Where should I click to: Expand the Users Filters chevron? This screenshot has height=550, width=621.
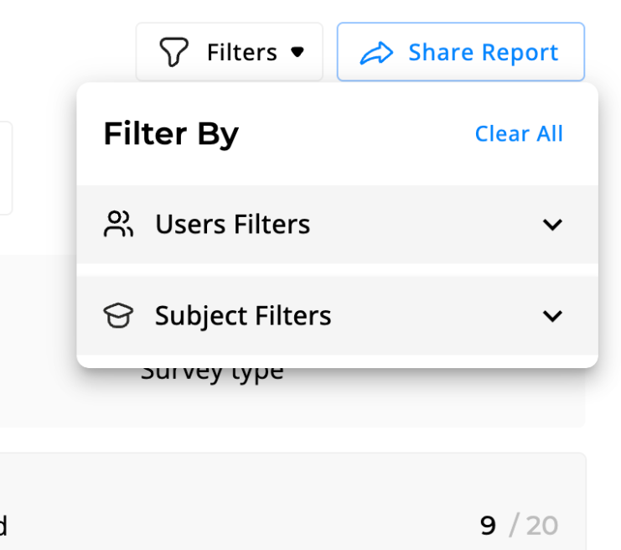tap(551, 225)
